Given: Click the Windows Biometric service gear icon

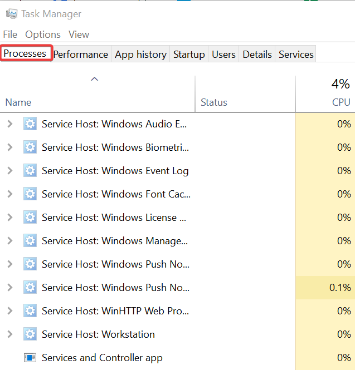Looking at the screenshot, I should 30,147.
